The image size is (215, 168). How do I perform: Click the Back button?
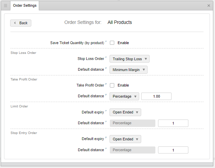[21, 23]
